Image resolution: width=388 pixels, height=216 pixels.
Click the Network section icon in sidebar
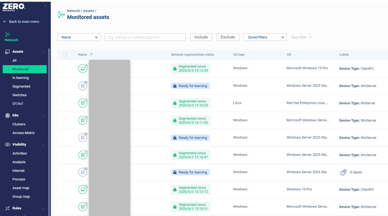click(8, 34)
